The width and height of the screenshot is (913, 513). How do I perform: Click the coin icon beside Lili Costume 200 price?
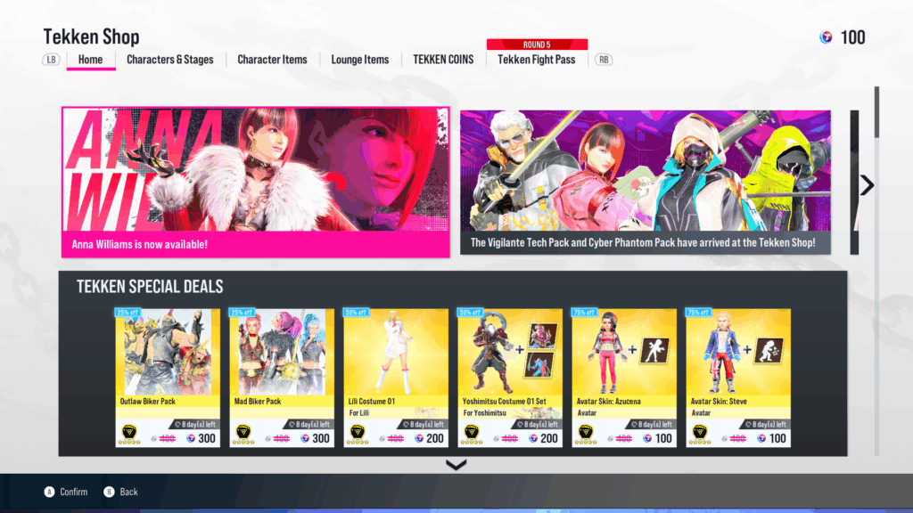[419, 438]
